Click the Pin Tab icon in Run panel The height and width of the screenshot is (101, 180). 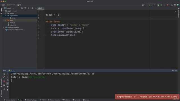pos(4,89)
